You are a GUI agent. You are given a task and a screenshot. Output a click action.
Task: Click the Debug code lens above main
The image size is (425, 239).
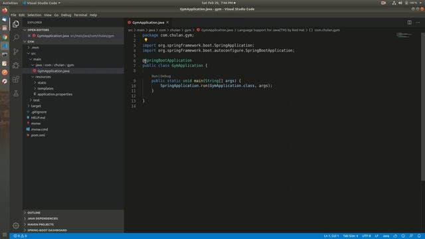tap(165, 76)
